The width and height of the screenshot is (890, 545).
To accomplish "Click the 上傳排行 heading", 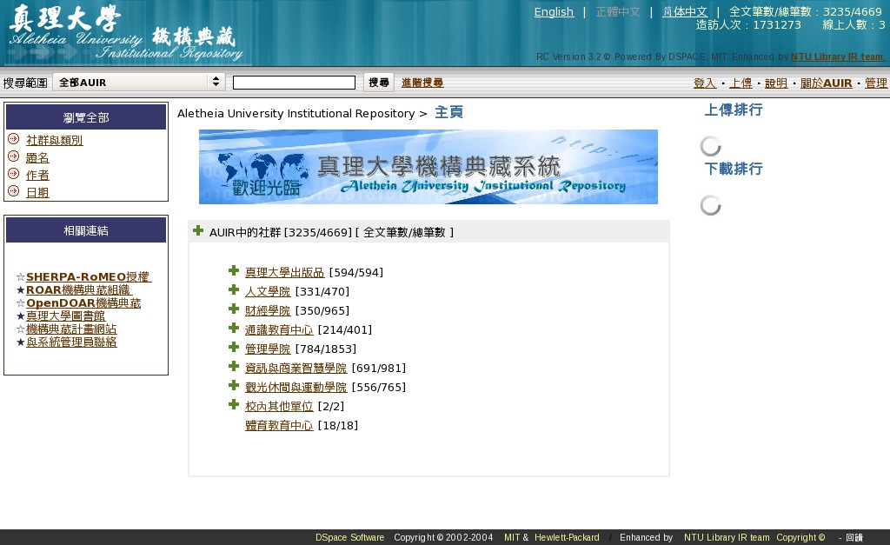I will click(734, 110).
